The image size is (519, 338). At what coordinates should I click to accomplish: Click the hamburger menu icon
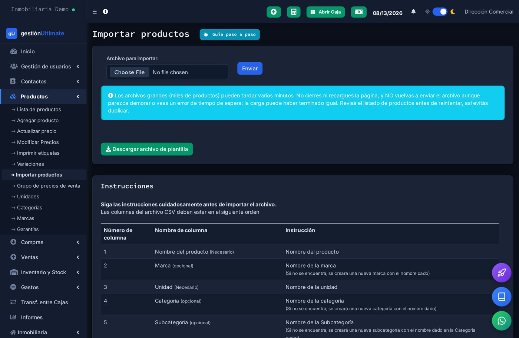tap(95, 12)
